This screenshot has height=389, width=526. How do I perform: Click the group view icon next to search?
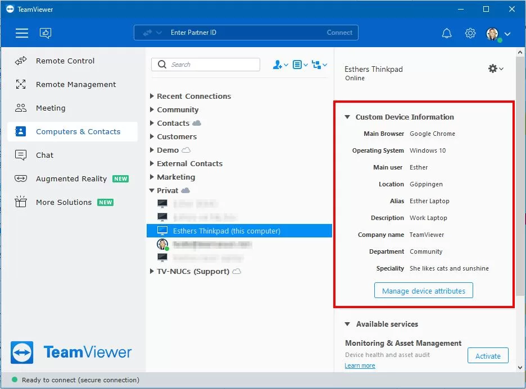point(320,65)
